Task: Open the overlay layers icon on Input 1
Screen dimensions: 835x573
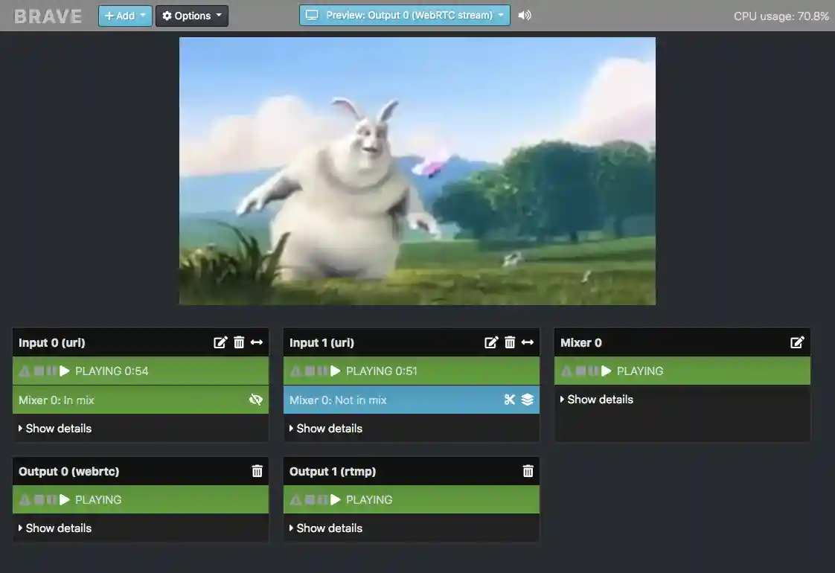Action: click(x=528, y=400)
